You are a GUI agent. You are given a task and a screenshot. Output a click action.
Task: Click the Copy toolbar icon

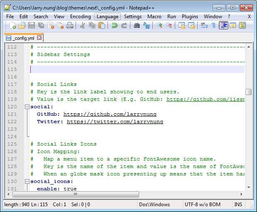click(92, 26)
